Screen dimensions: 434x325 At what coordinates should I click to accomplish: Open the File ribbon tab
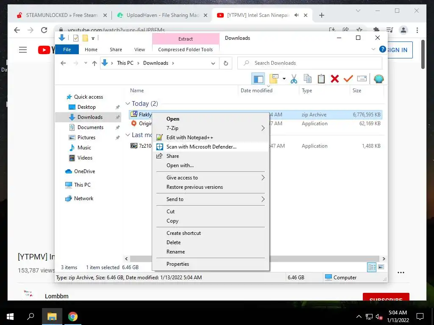pos(67,50)
